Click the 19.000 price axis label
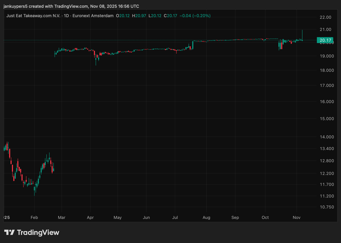The width and height of the screenshot is (341, 243). (x=327, y=56)
